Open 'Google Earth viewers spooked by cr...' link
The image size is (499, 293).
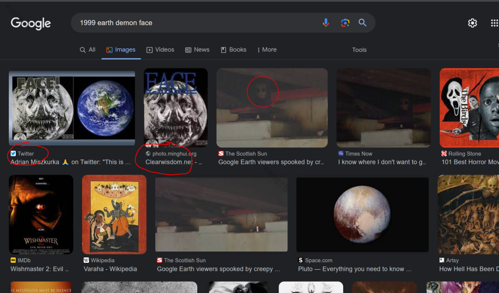tap(271, 162)
